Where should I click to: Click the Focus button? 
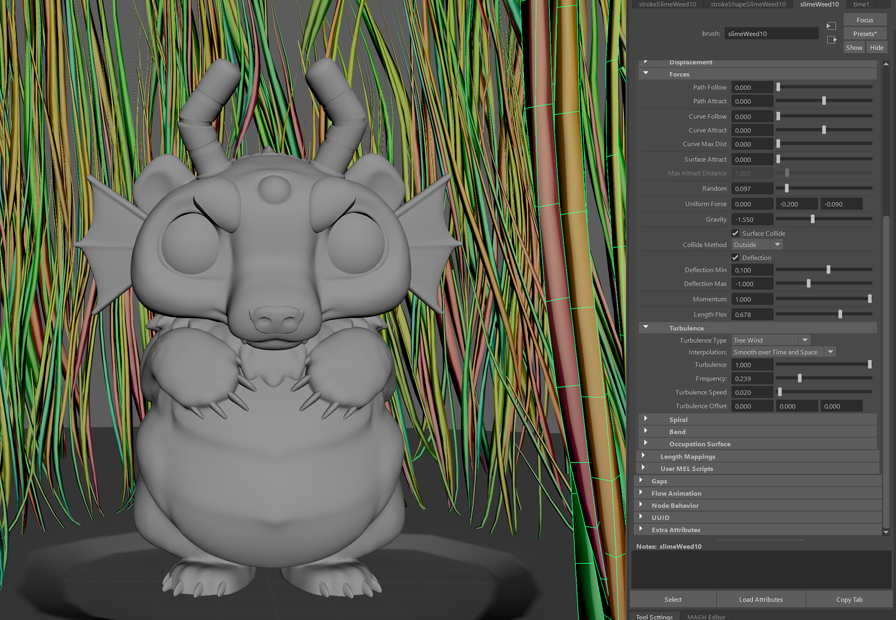(865, 20)
